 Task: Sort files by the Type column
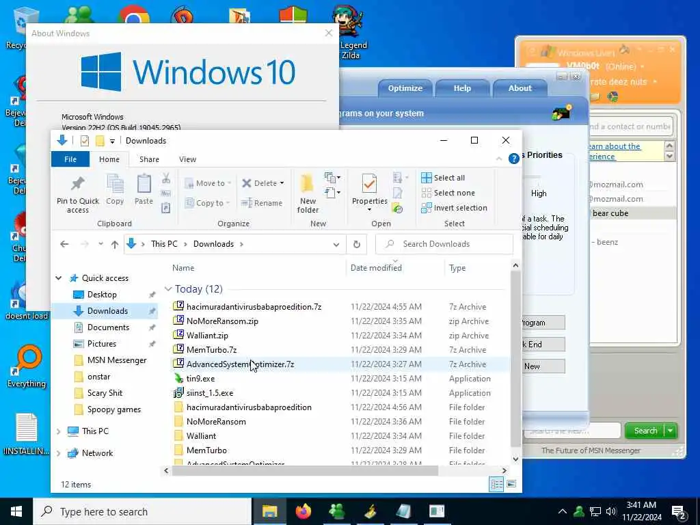coord(457,268)
